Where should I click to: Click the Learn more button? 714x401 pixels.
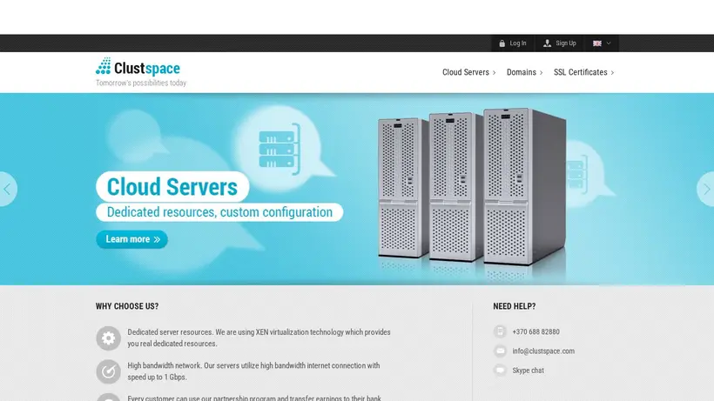click(x=132, y=239)
